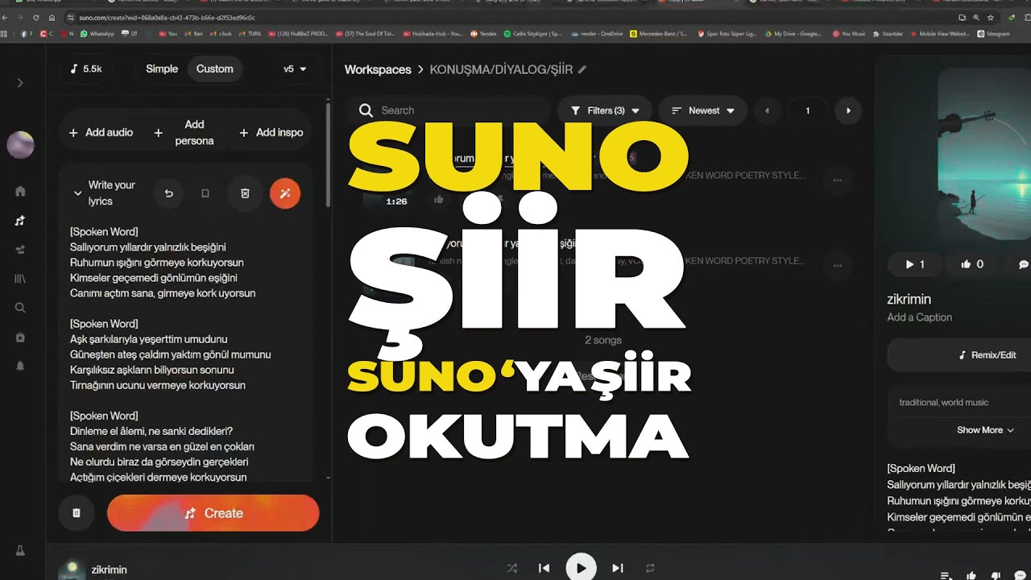
Task: Like zikrimin in the details panel
Action: click(973, 264)
